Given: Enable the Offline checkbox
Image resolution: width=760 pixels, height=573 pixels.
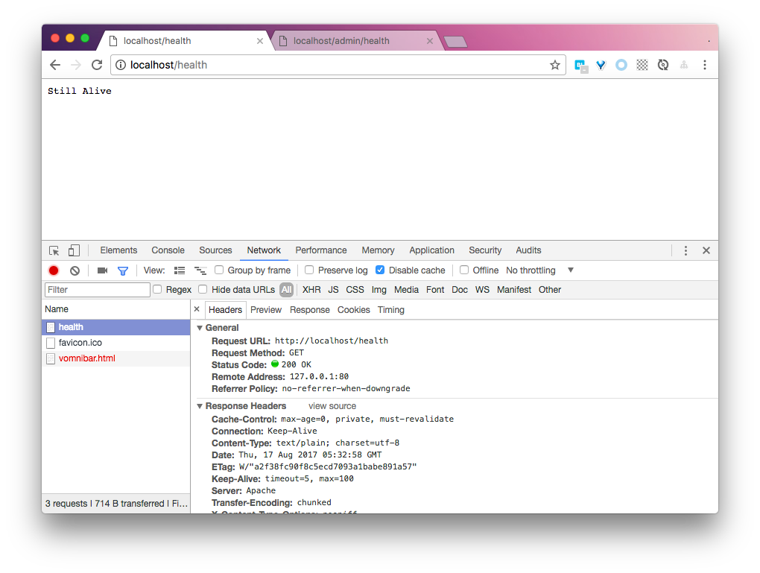Looking at the screenshot, I should point(464,270).
